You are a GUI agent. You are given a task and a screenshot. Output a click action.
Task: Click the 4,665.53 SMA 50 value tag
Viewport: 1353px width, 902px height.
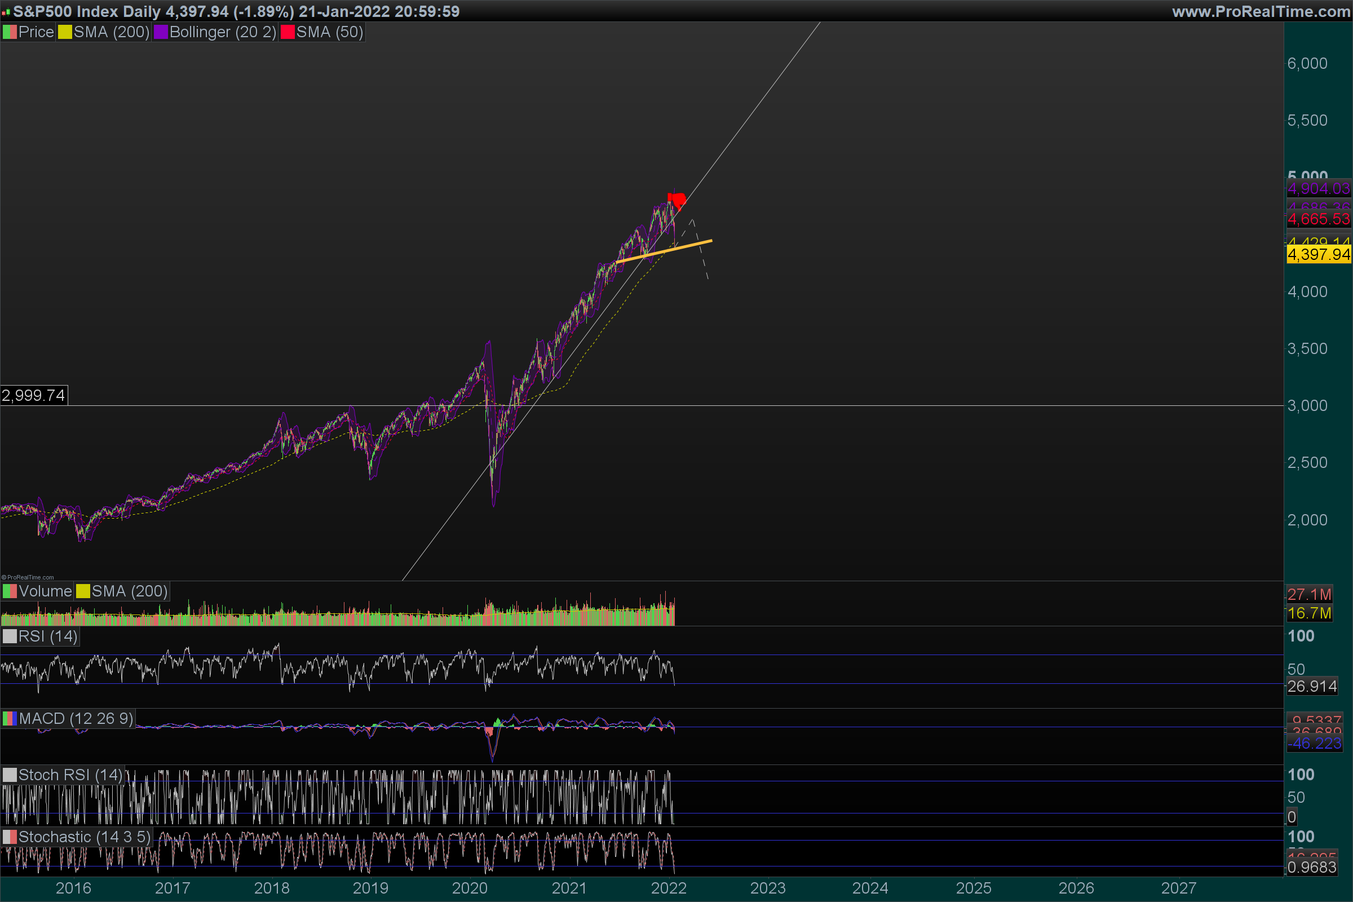[1318, 219]
